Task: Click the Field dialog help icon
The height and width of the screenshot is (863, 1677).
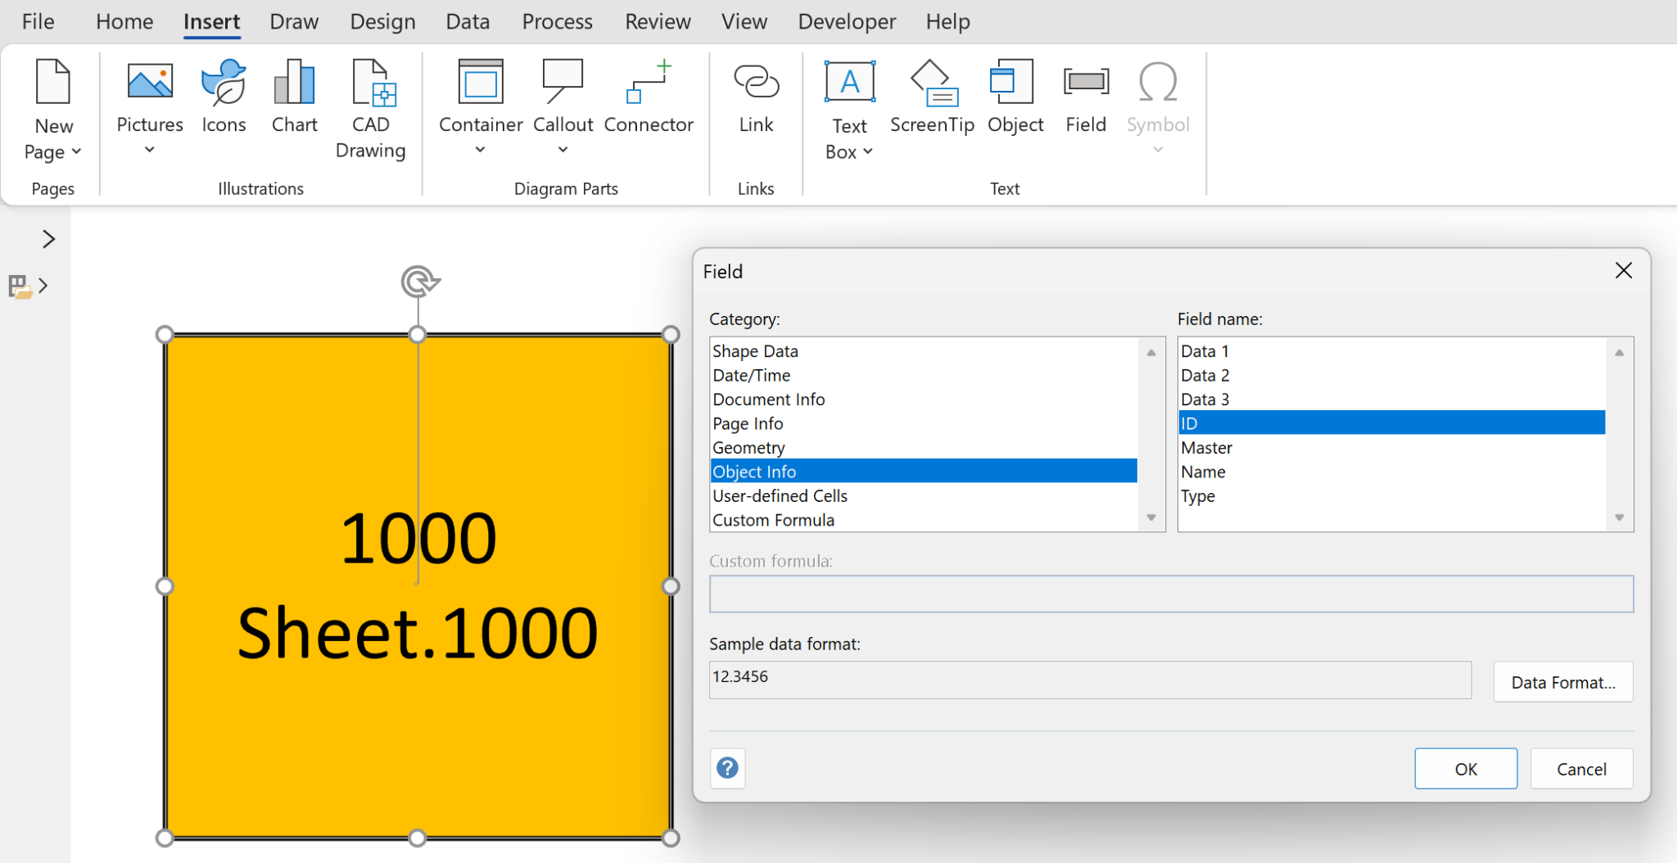Action: coord(726,768)
